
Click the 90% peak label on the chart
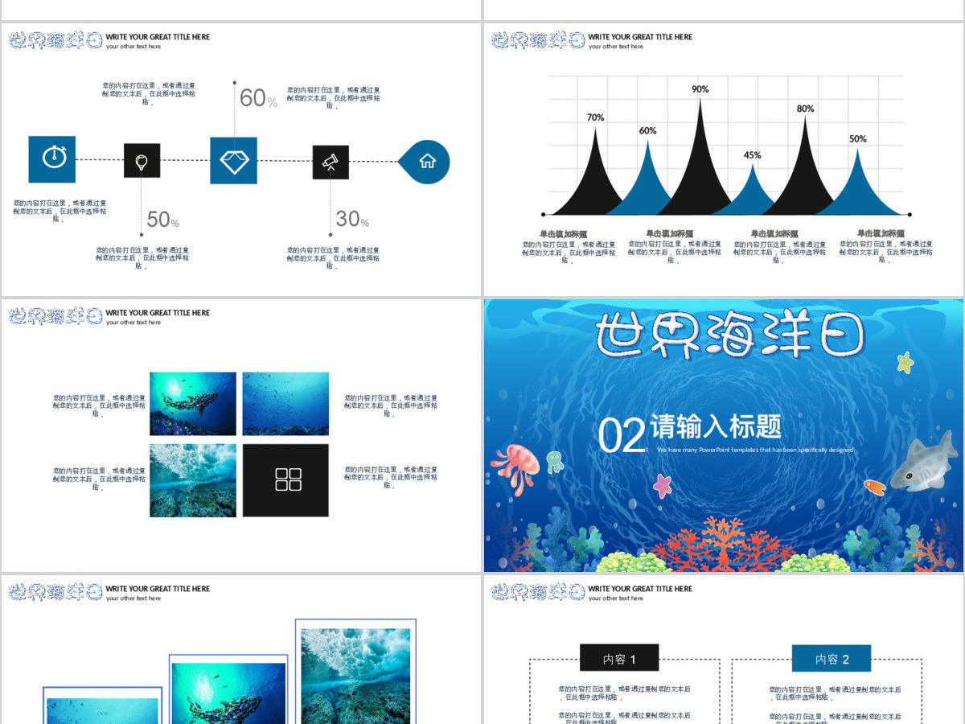700,89
